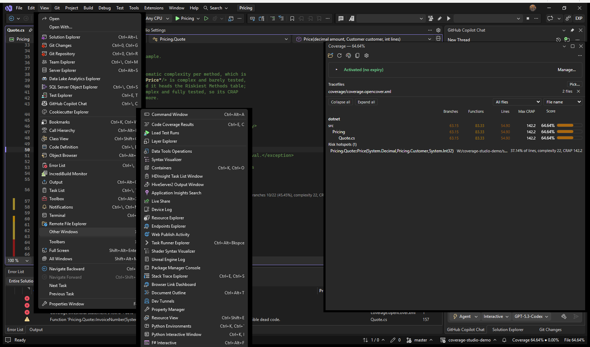
Task: Switch to the Output tab at bottom
Action: (36, 330)
